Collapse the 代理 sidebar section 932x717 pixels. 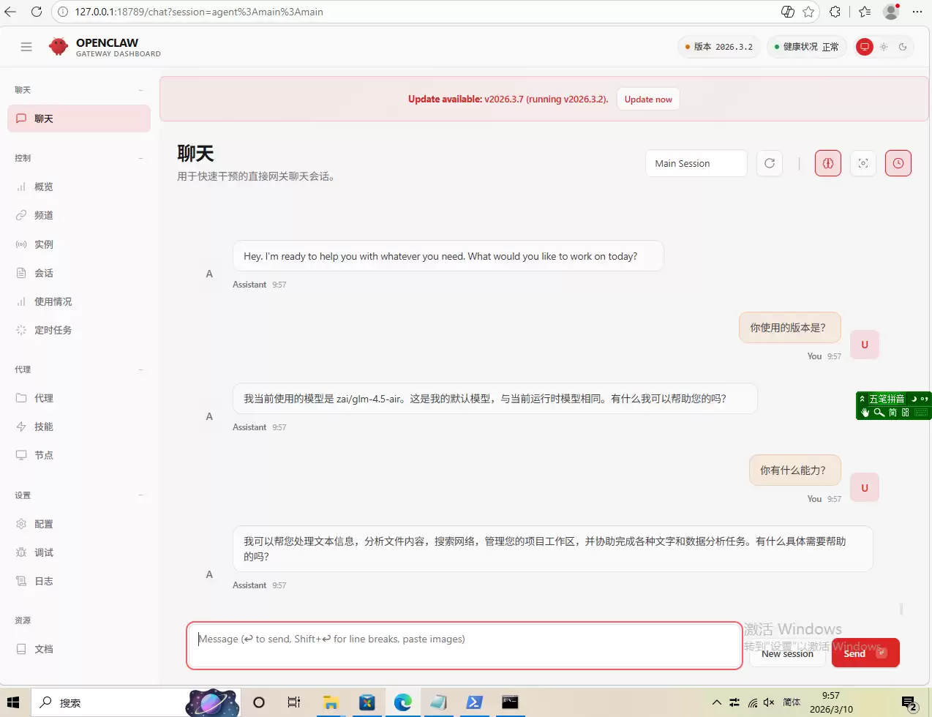[140, 369]
